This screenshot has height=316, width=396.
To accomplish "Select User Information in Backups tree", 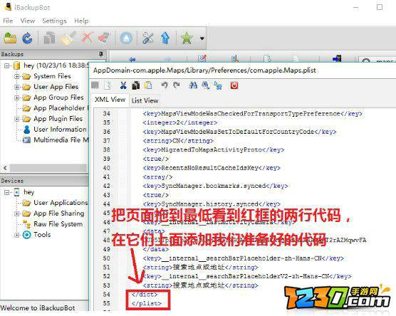I will coord(60,130).
